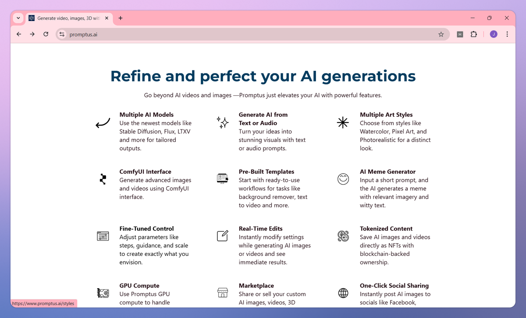This screenshot has height=318, width=526.
Task: Open a new tab with the plus button
Action: coord(121,18)
